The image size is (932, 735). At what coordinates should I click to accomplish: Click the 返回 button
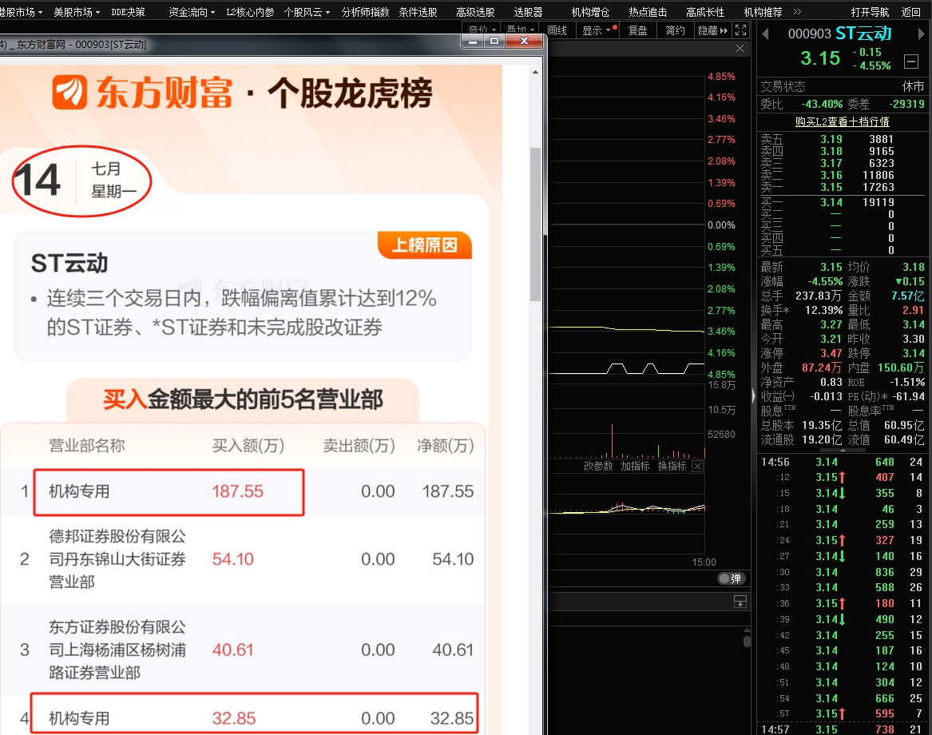[910, 12]
